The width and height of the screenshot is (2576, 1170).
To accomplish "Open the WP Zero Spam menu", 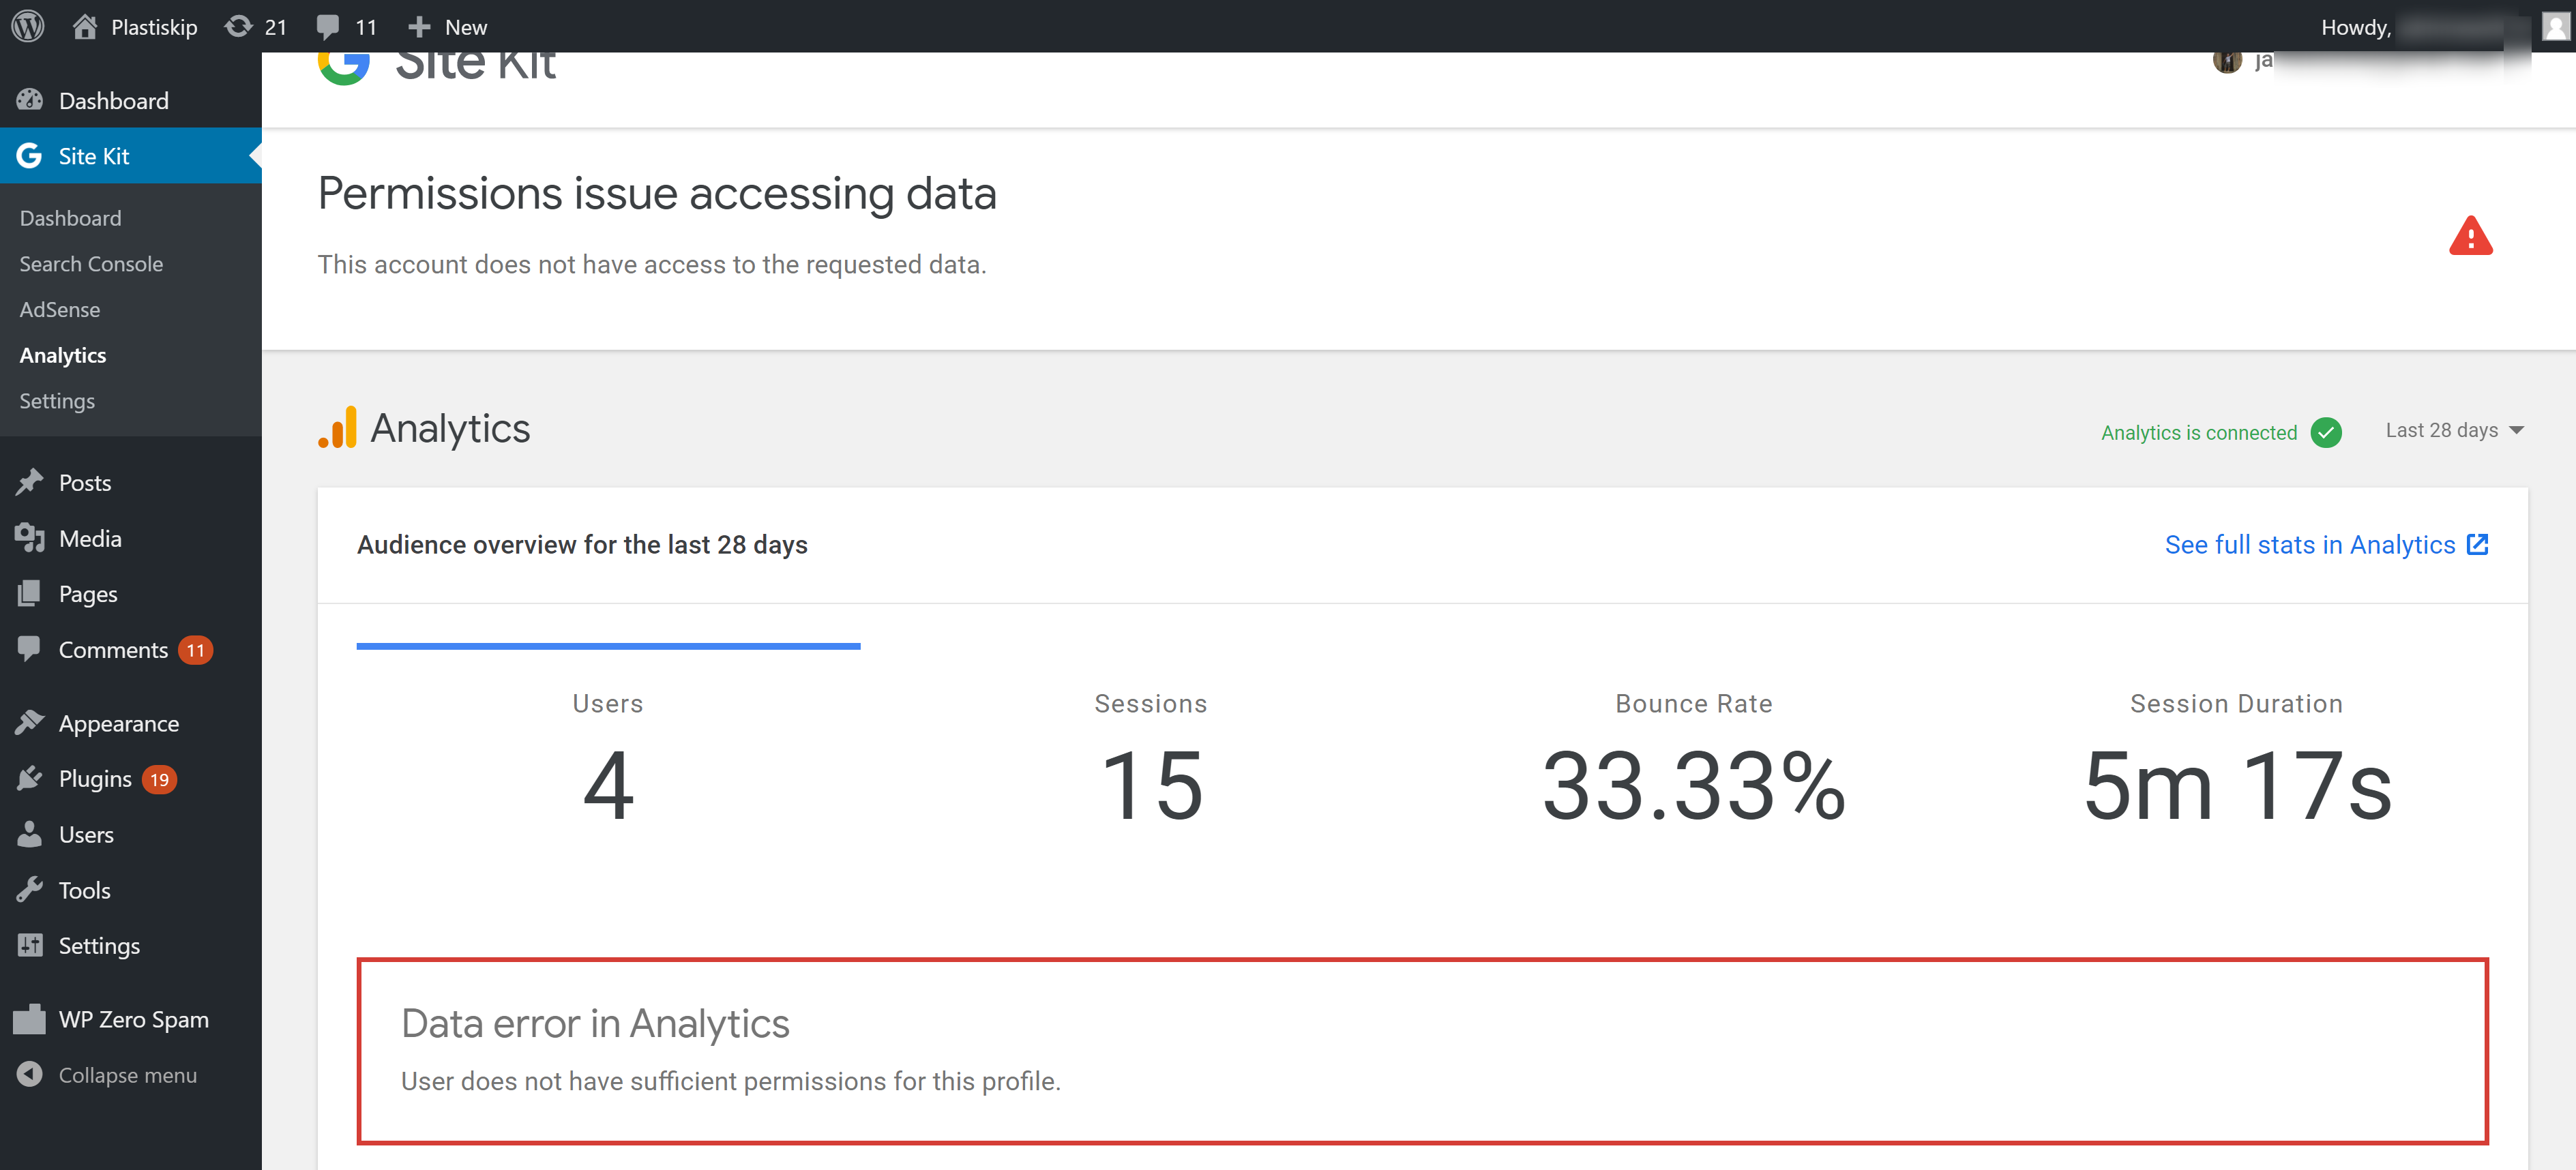I will click(x=131, y=1019).
